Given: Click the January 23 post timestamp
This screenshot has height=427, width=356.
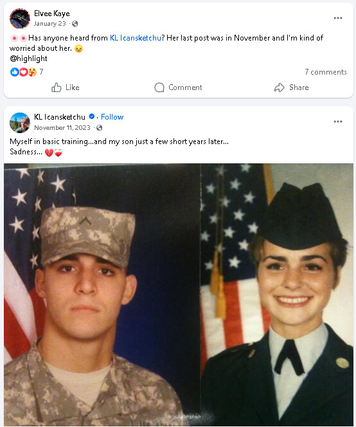Looking at the screenshot, I should (x=50, y=24).
